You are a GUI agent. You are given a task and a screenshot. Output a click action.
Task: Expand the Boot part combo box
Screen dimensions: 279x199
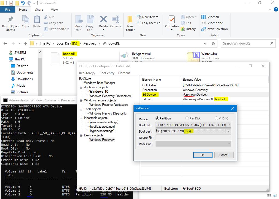tap(229, 131)
